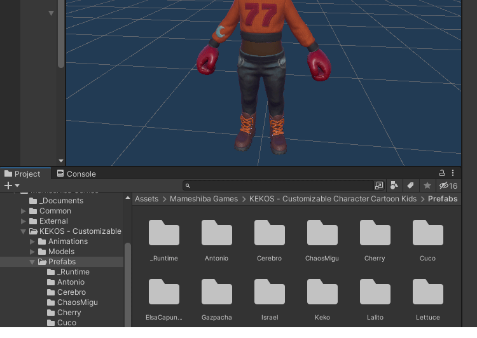Image resolution: width=477 pixels, height=338 pixels.
Task: Select the Prefabs folder in tree
Action: [x=62, y=262]
